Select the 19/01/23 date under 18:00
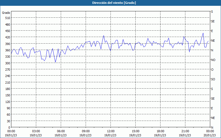The image size is (221, 138). point(160,136)
